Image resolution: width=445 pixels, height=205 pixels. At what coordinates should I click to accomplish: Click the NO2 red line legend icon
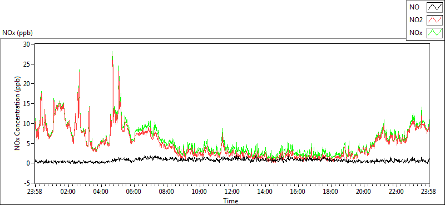pyautogui.click(x=435, y=20)
